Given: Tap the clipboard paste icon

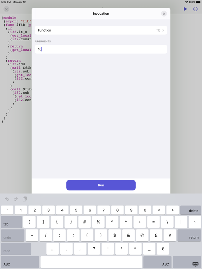Looking at the screenshot, I should 25,199.
